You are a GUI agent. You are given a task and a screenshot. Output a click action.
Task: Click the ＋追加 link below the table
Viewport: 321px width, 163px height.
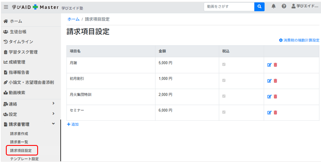point(73,124)
